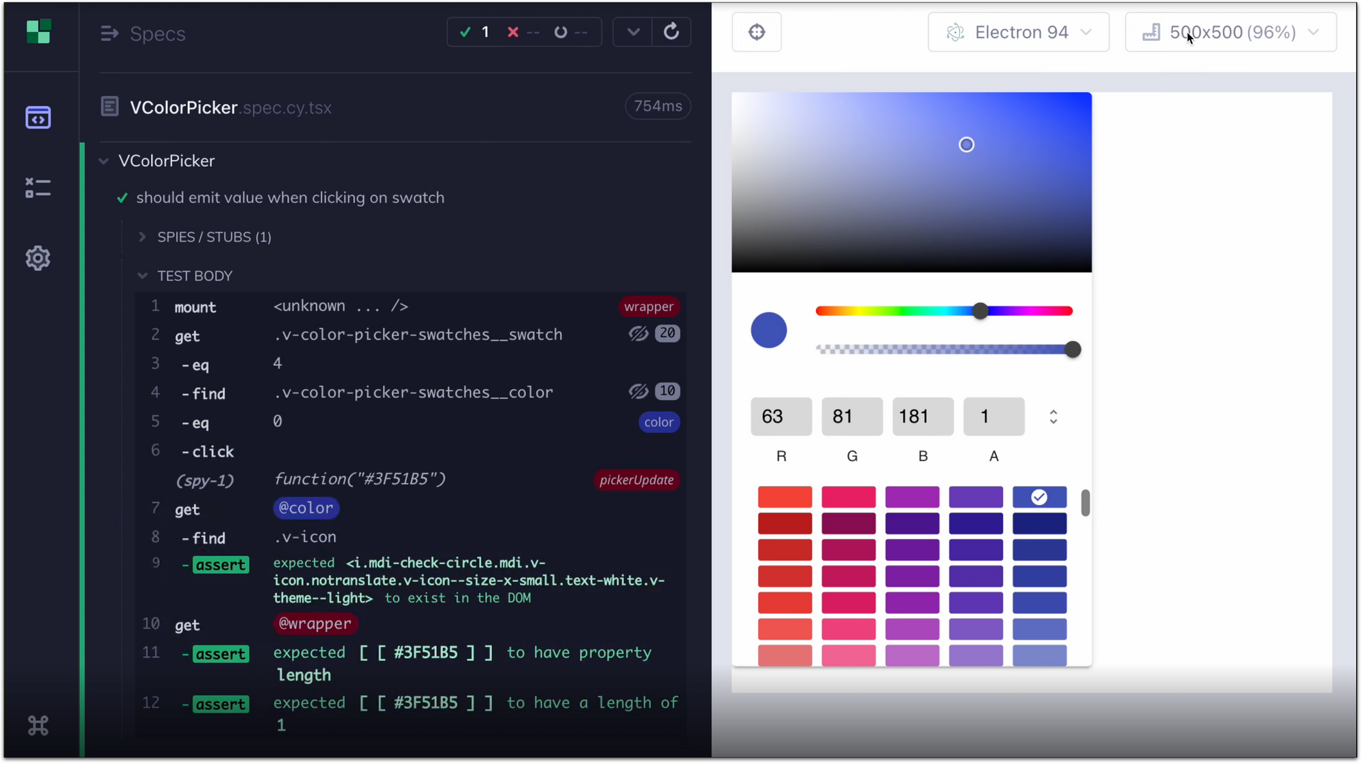Screen dimensions: 1361x763
Task: Open the 500x500 viewport size dropdown
Action: click(x=1230, y=32)
